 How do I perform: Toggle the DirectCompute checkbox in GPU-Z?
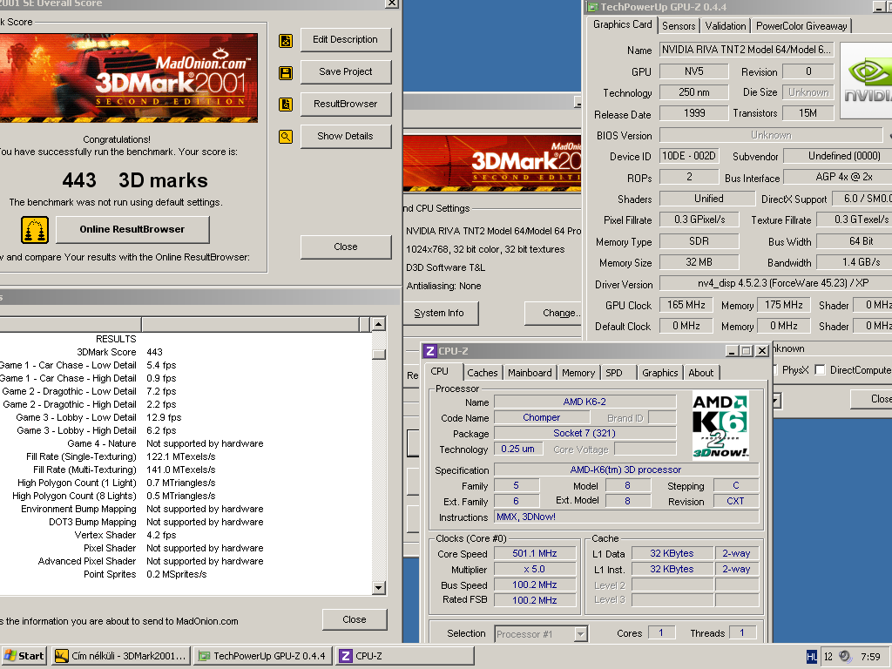pyautogui.click(x=820, y=369)
